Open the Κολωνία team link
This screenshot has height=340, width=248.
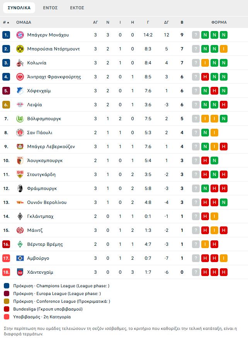coord(37,63)
